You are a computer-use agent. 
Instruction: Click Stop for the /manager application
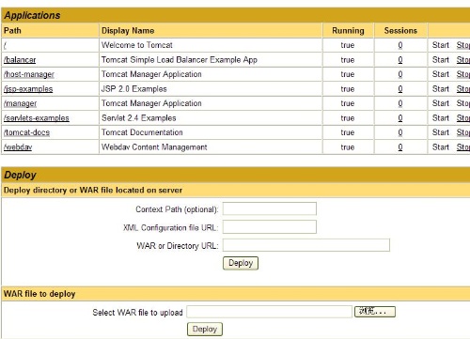pyautogui.click(x=463, y=103)
